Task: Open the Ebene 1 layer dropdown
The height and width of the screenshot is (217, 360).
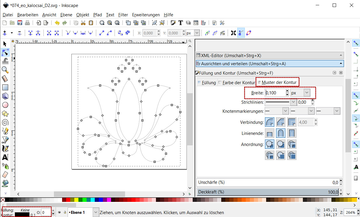Action: point(96,213)
